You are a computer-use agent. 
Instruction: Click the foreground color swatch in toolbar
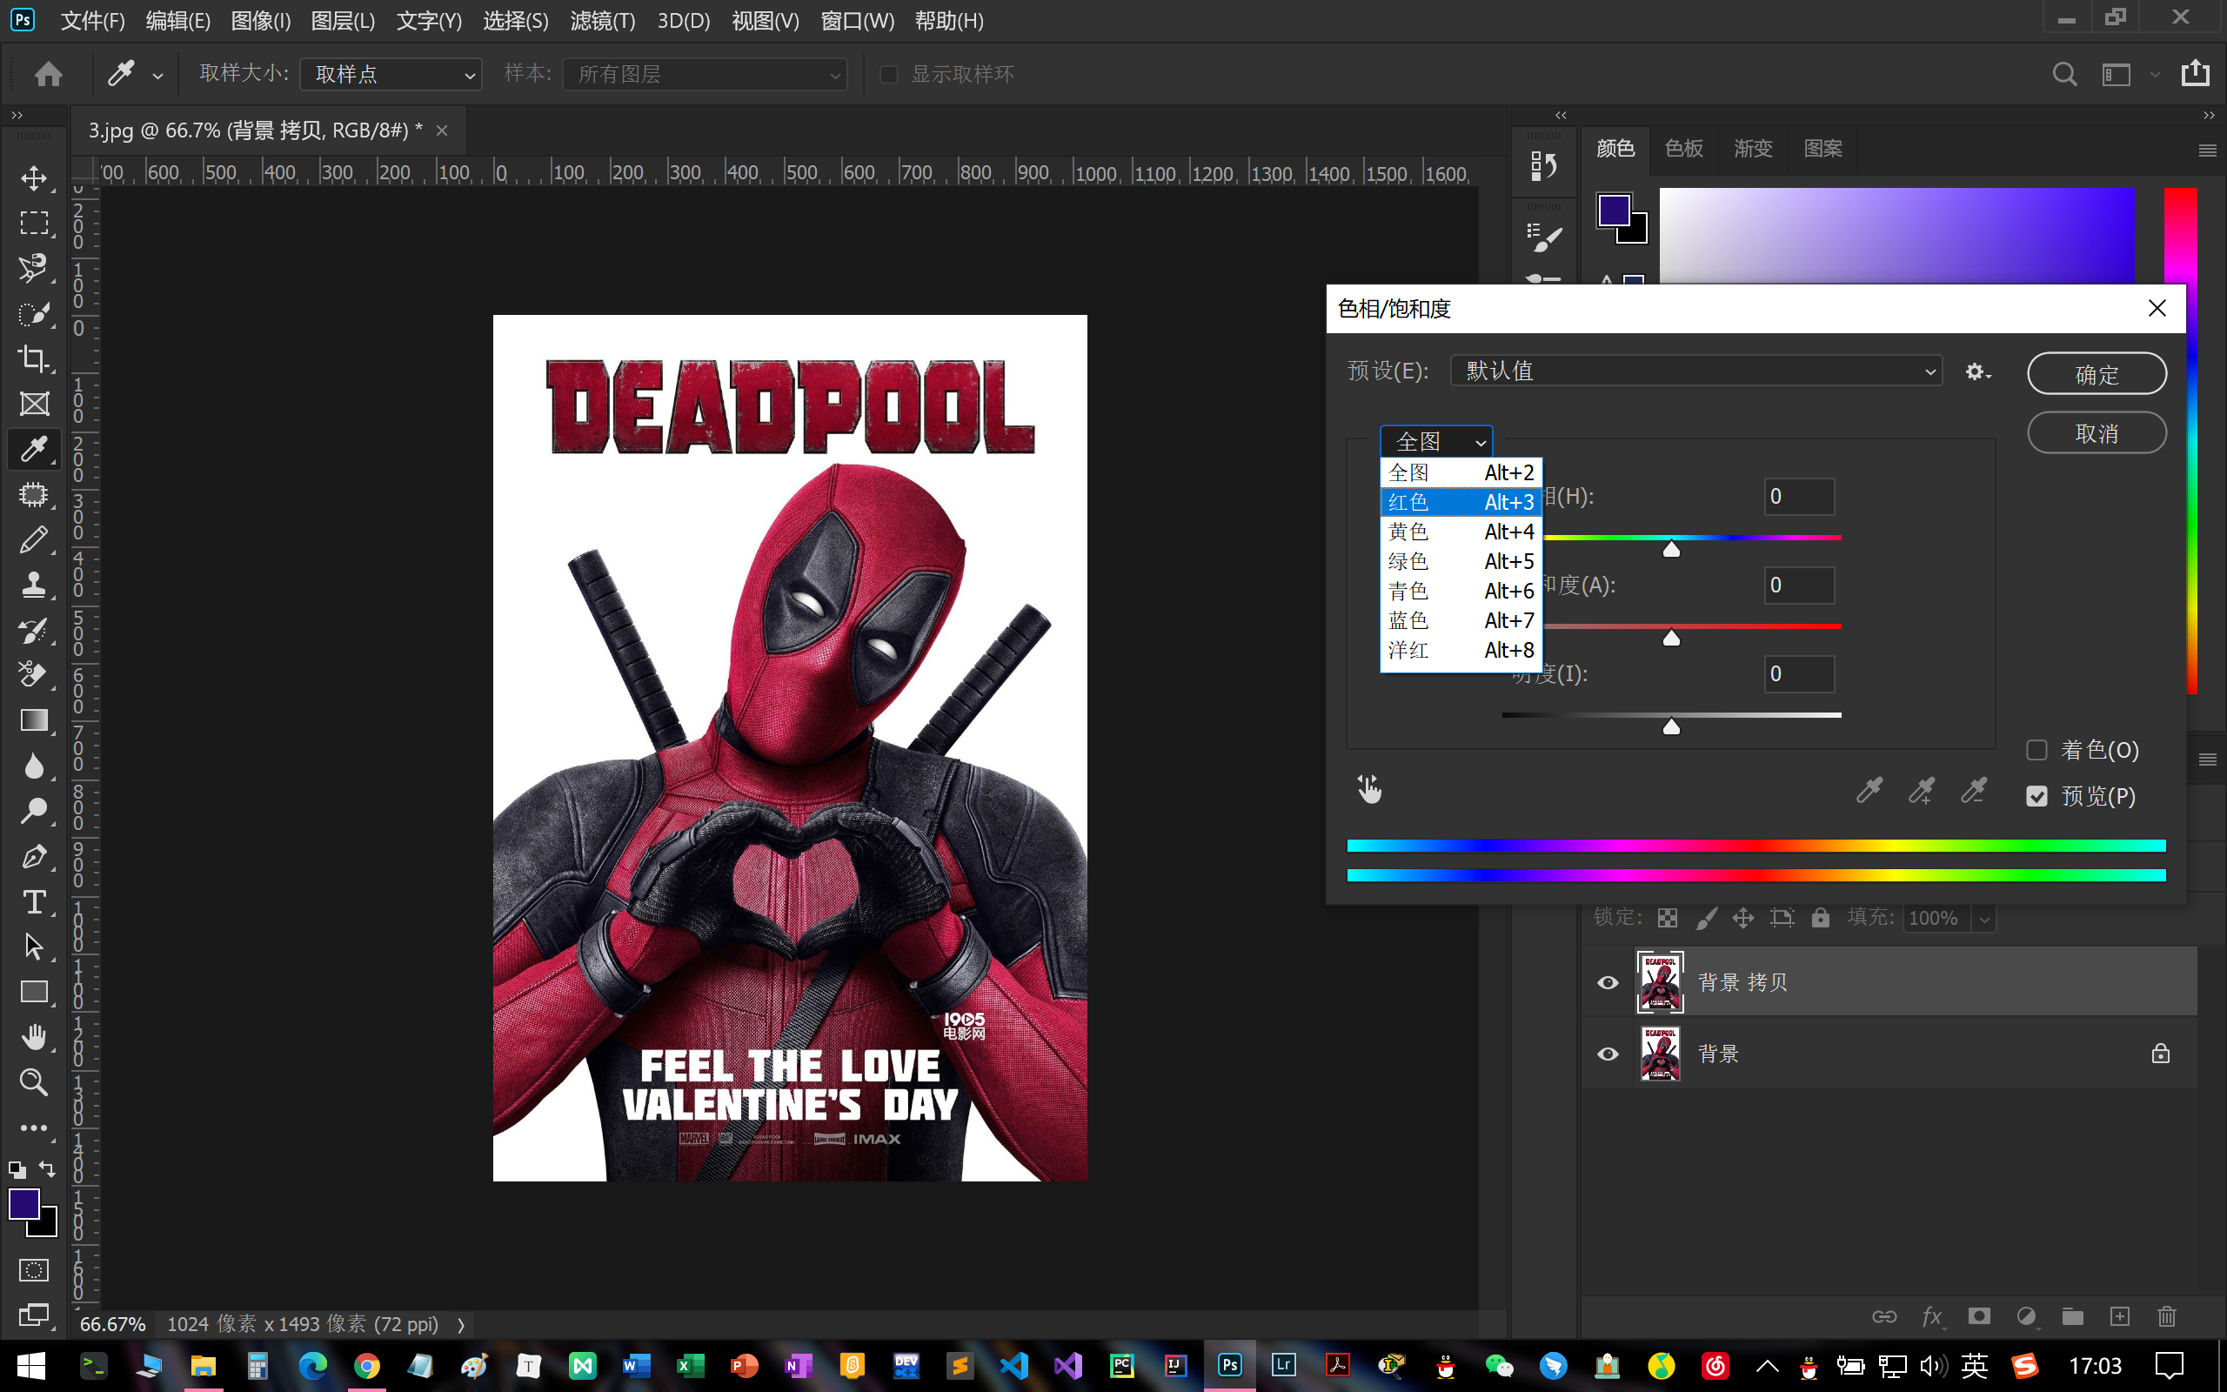coord(24,1203)
